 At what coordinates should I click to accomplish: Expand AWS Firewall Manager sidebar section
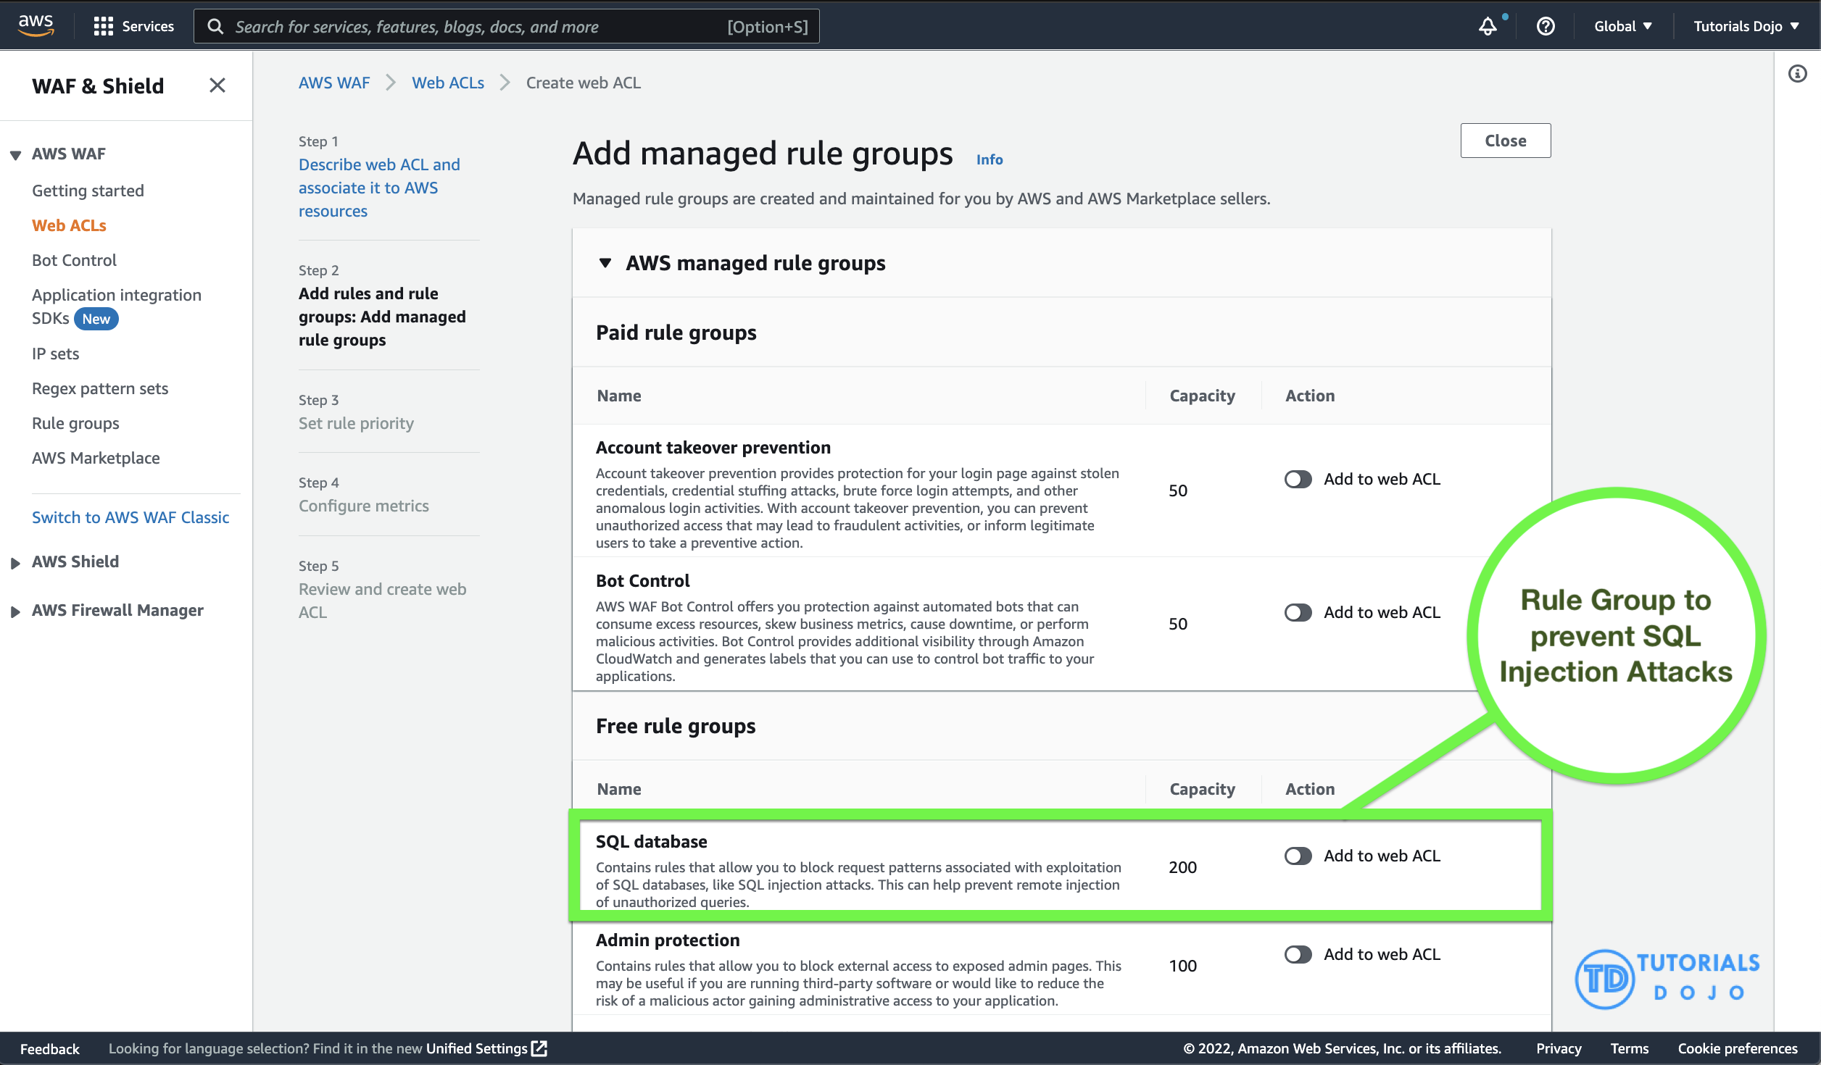15,611
